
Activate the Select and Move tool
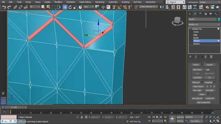pos(65,7)
